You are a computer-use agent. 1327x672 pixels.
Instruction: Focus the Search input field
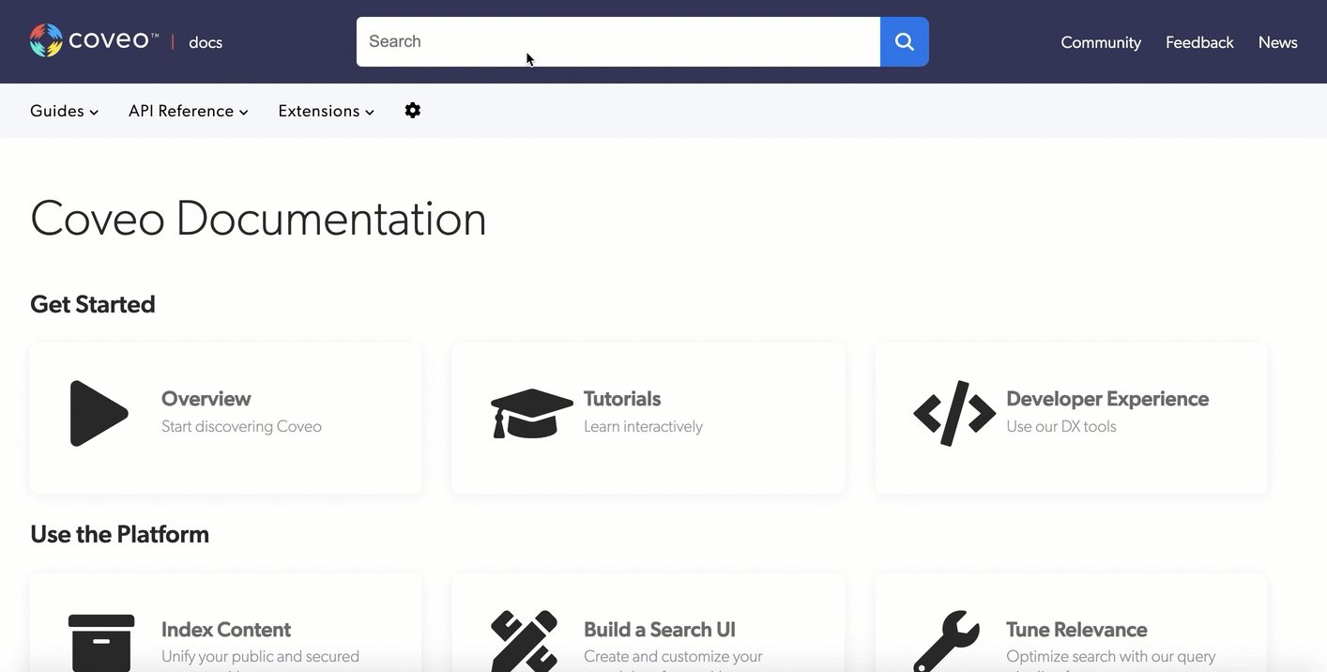click(618, 41)
